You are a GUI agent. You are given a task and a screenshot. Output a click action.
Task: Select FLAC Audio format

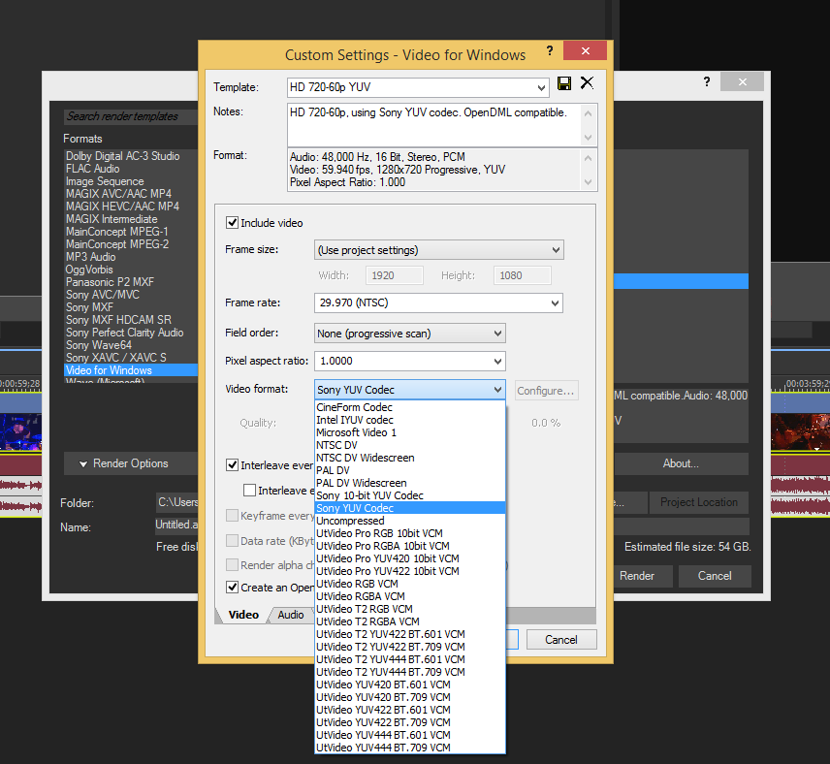click(130, 169)
